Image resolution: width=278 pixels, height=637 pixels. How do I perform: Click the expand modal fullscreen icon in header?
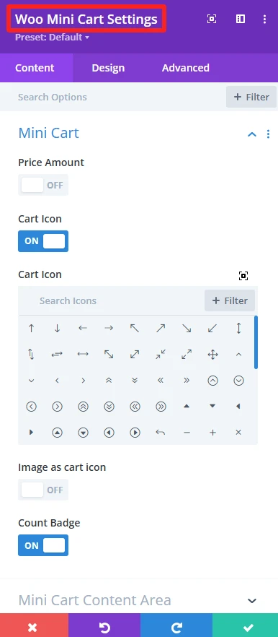coord(212,19)
